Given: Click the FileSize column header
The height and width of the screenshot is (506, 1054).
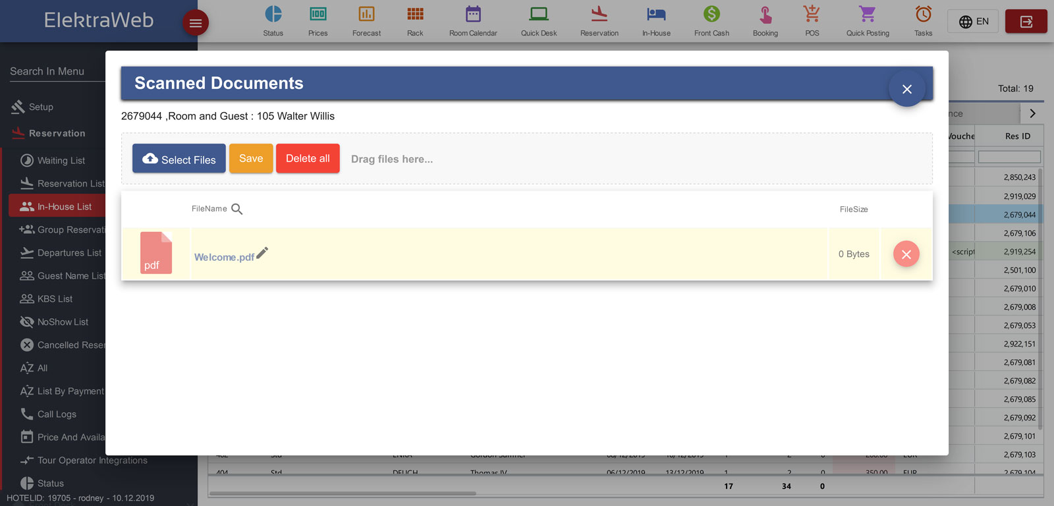Looking at the screenshot, I should (x=854, y=209).
